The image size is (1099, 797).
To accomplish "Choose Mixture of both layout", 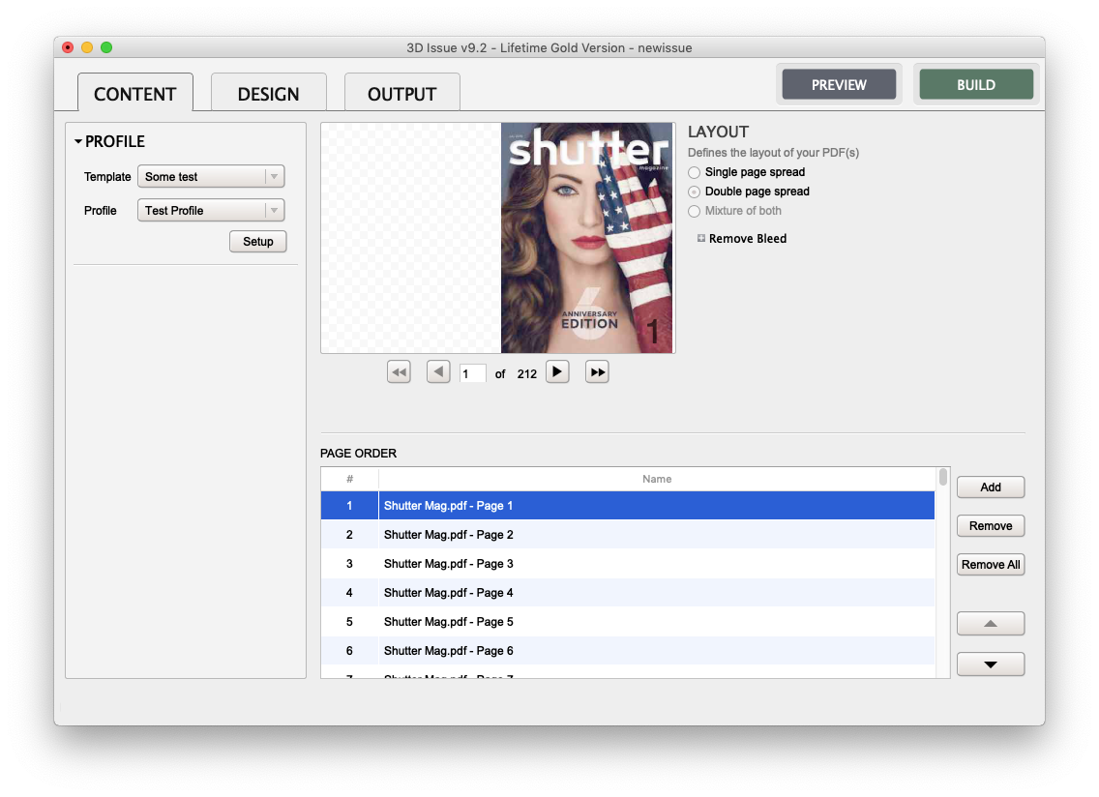I will [x=694, y=211].
